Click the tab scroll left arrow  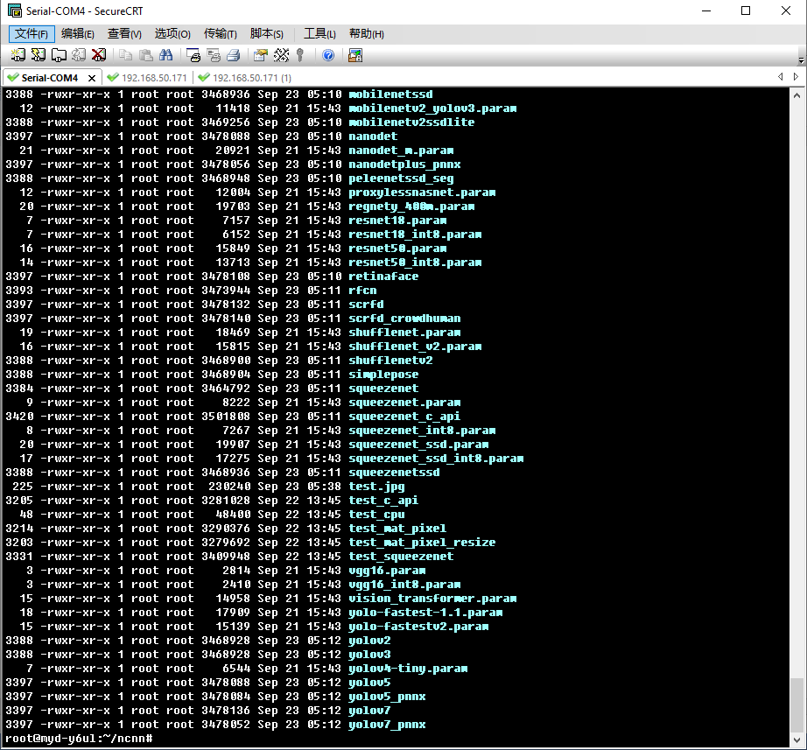781,77
